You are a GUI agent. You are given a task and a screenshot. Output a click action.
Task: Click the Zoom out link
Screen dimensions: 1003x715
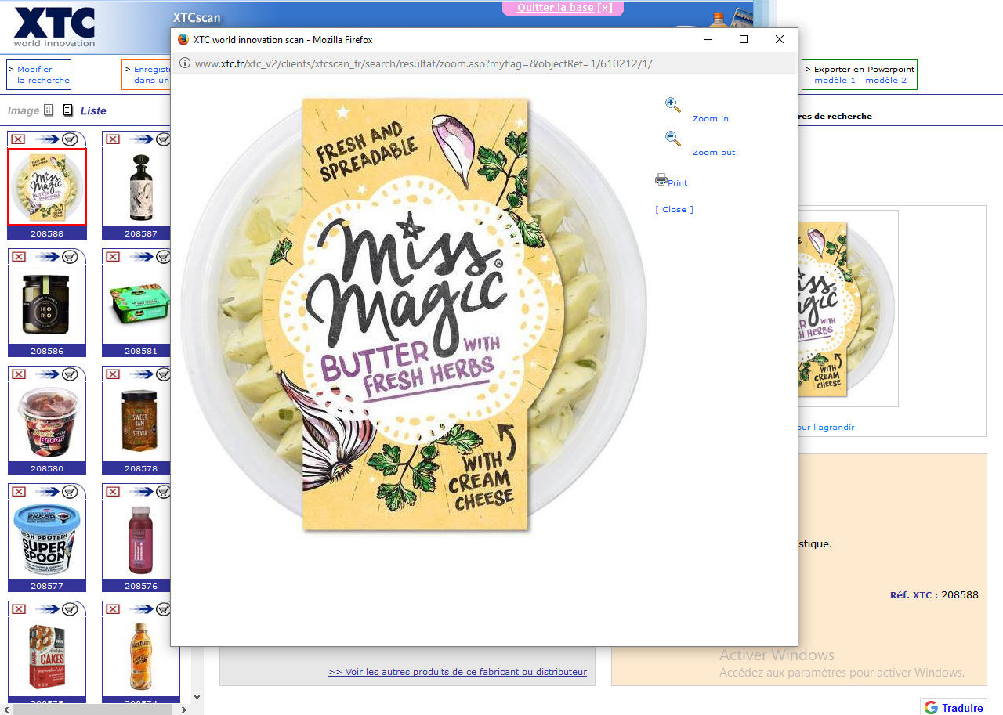714,153
